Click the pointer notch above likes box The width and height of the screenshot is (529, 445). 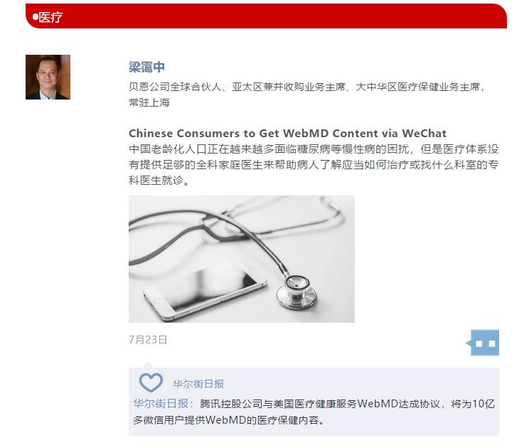point(147,365)
